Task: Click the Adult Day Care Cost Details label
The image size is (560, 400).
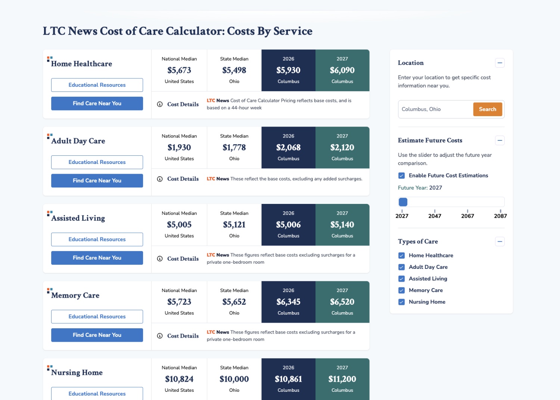Action: 183,179
